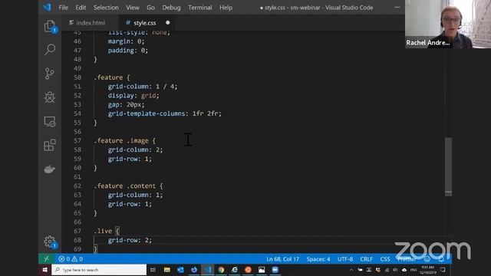Viewport: 491px width, 276px height.
Task: Open the Docker view with whale icon
Action: (x=49, y=169)
